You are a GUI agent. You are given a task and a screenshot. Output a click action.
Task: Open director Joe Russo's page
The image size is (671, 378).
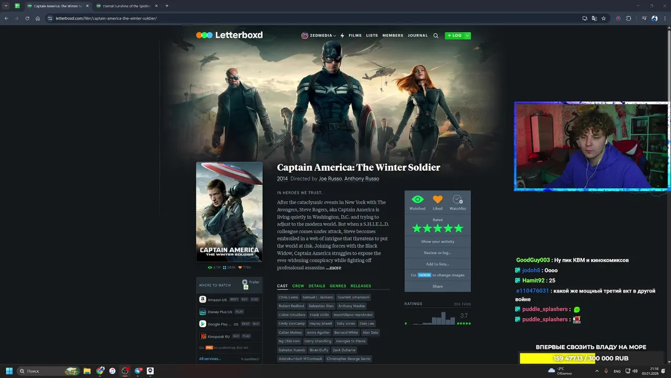coord(331,178)
